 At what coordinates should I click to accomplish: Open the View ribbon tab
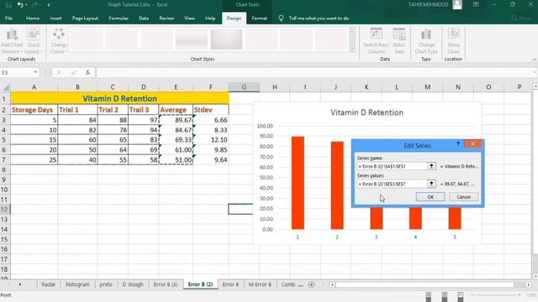[189, 18]
